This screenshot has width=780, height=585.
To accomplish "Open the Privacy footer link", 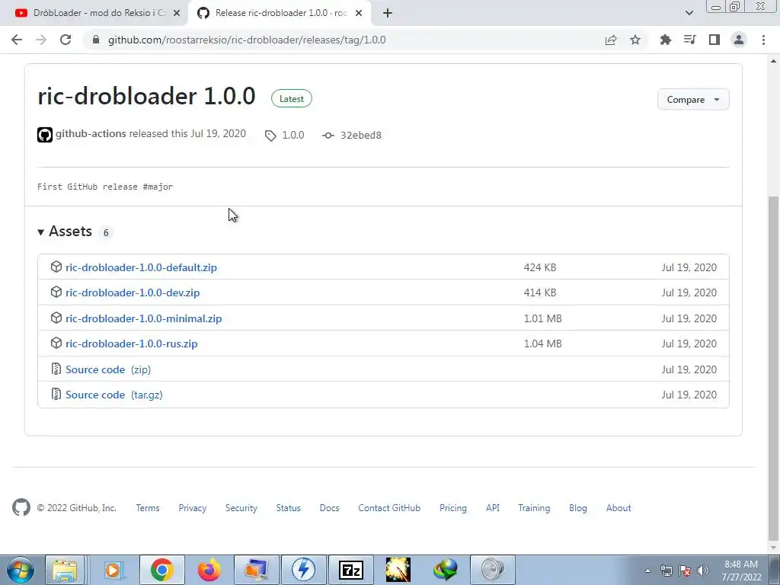I will pos(193,508).
